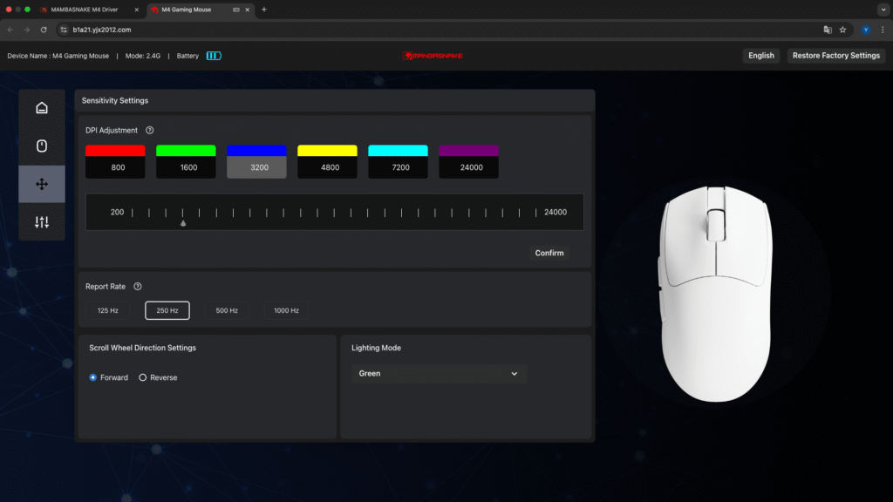Open the Home page in sidebar
Screen dimensions: 893x502
tap(42, 107)
